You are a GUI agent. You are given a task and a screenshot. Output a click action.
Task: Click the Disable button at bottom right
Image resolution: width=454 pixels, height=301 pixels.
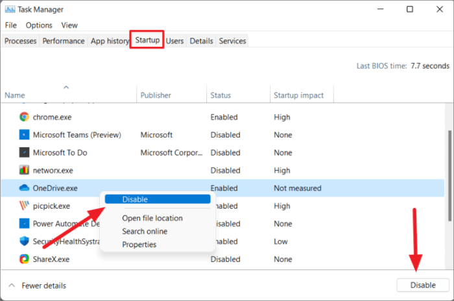click(x=423, y=285)
